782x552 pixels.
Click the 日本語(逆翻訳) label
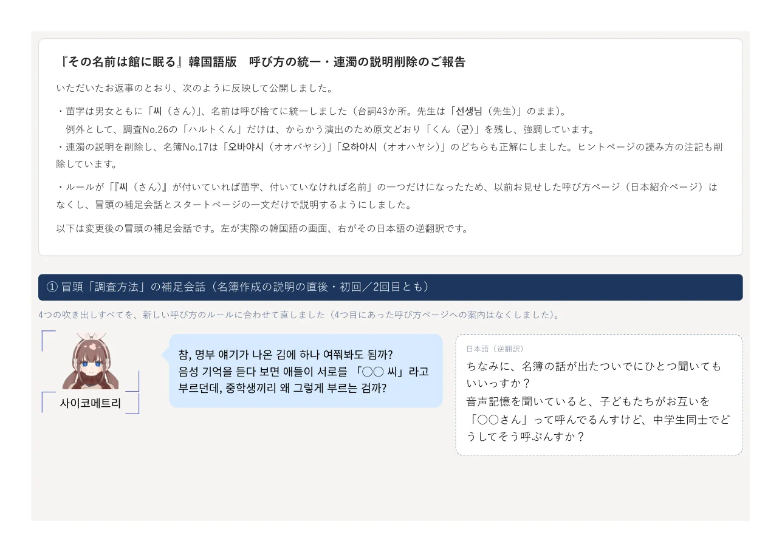pos(495,349)
